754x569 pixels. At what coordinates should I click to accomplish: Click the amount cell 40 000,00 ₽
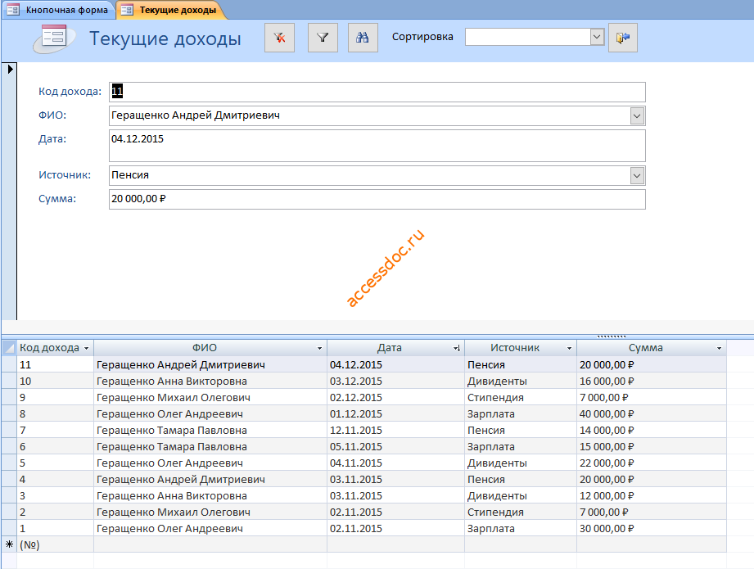tap(652, 413)
